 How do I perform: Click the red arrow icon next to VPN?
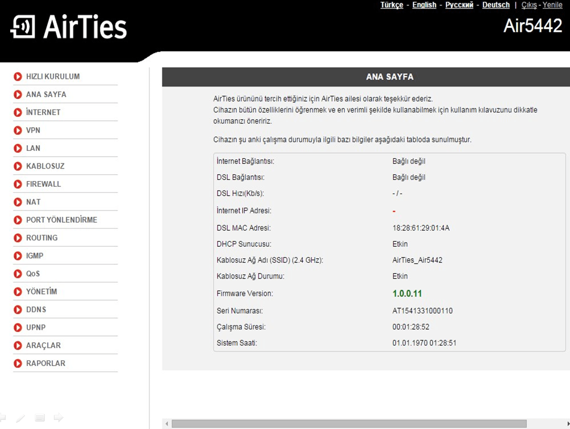point(18,131)
